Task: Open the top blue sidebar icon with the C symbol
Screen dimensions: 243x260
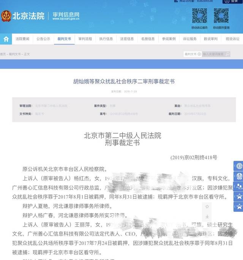Action: [238, 166]
